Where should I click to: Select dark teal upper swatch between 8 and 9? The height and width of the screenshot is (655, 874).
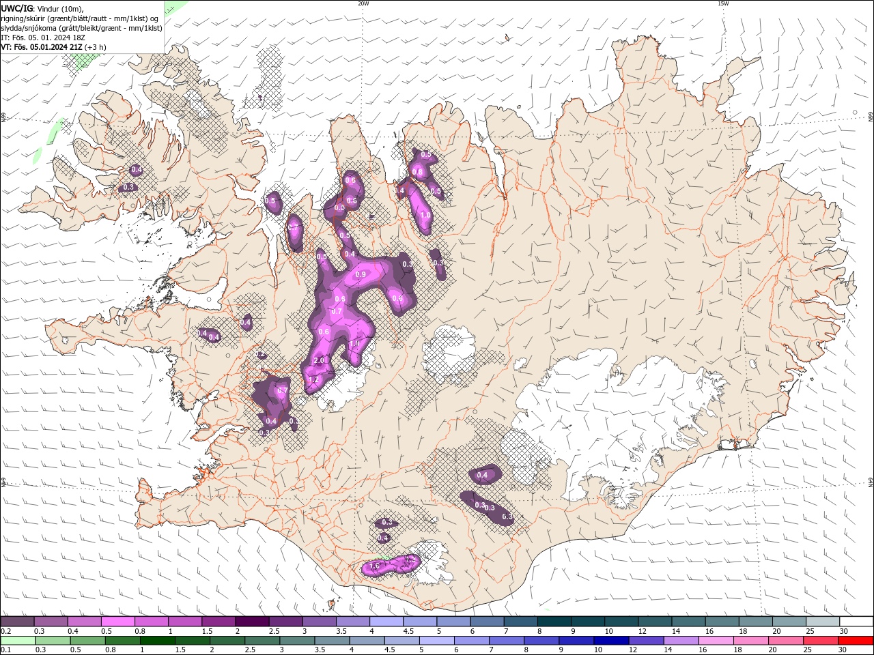pos(553,621)
